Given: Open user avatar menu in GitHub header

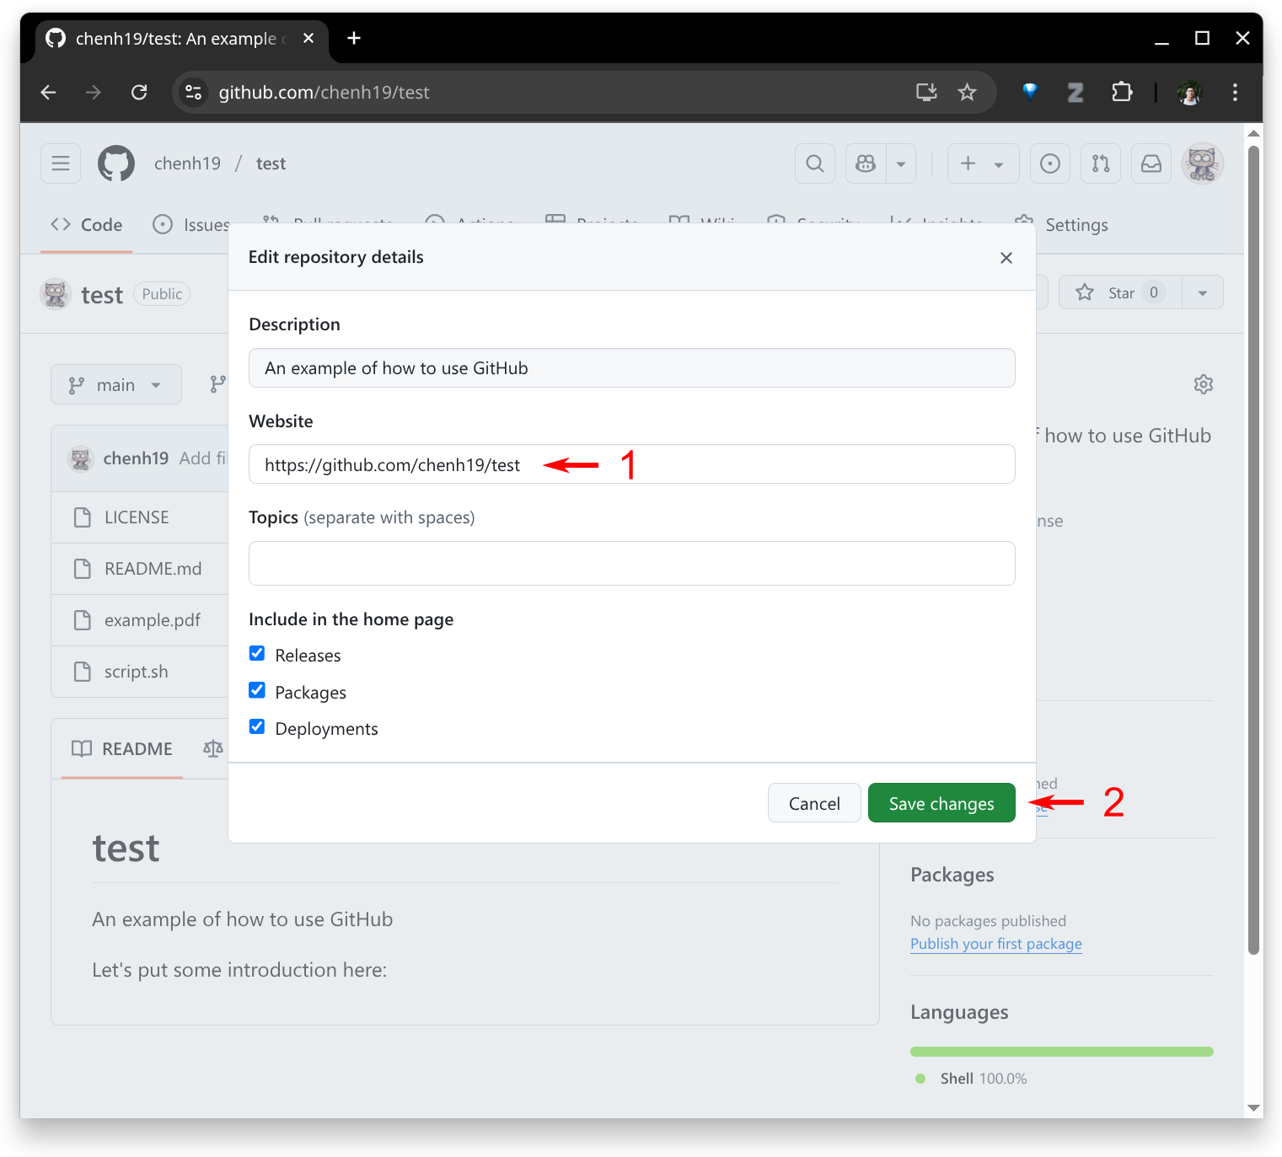Looking at the screenshot, I should point(1203,163).
